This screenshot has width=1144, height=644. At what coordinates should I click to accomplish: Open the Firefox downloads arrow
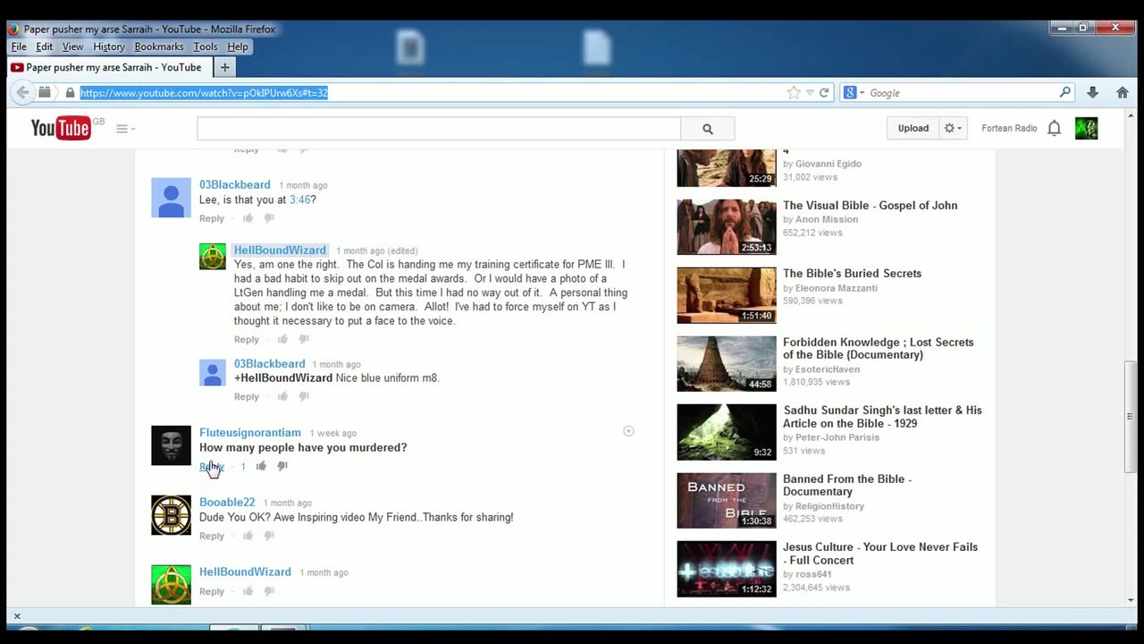[1092, 92]
